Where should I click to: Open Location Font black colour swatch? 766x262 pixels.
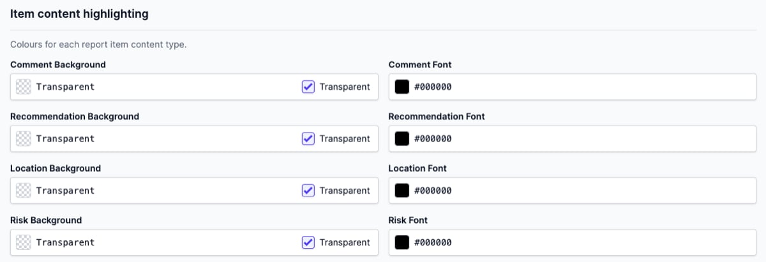(402, 191)
